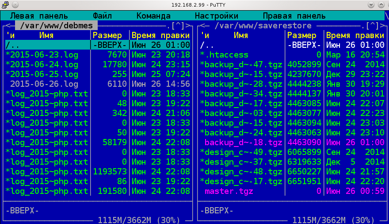Screen dimensions: 389x224
Task: Click right panel history arrow [^]
Action: pyautogui.click(x=375, y=26)
